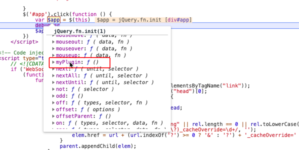Expand the nextUntil property arrow
Image resolution: width=299 pixels, height=150 pixels.
click(54, 82)
